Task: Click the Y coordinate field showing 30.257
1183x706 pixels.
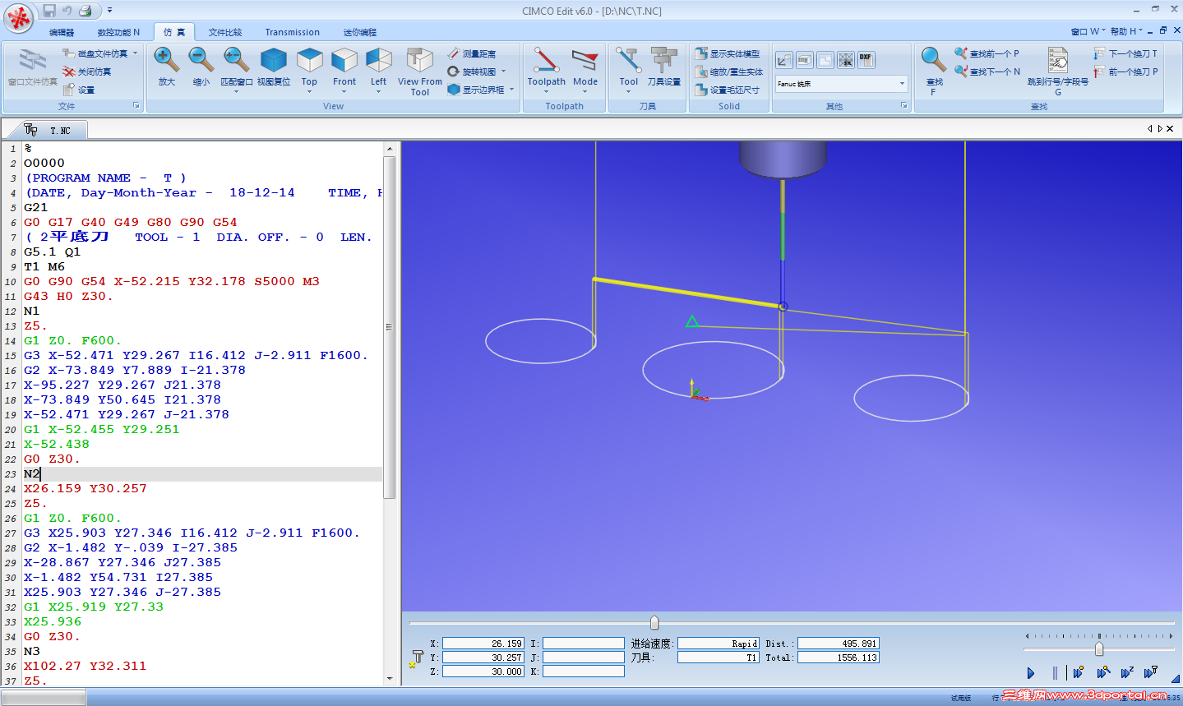Action: point(483,658)
